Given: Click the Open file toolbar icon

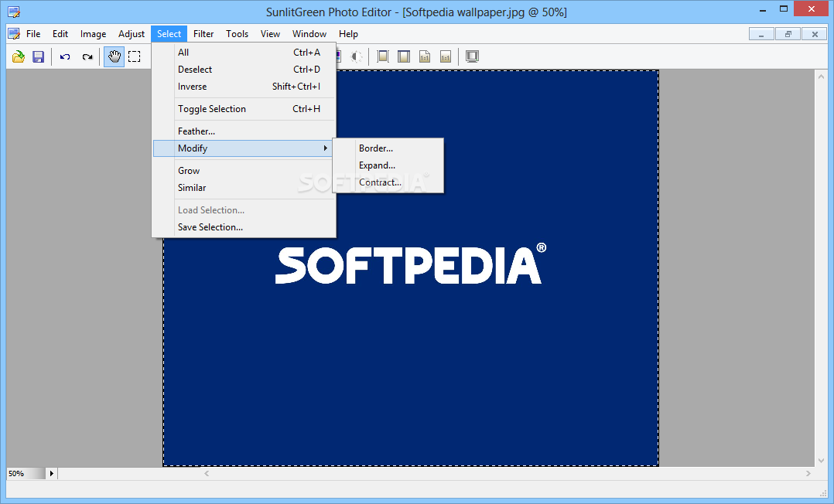Looking at the screenshot, I should point(19,56).
